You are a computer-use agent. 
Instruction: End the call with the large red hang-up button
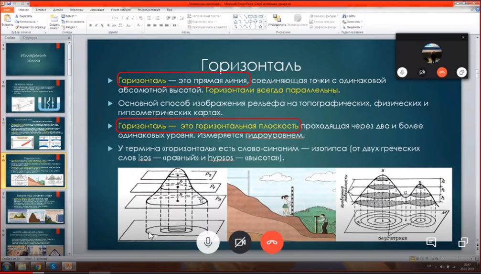272,242
